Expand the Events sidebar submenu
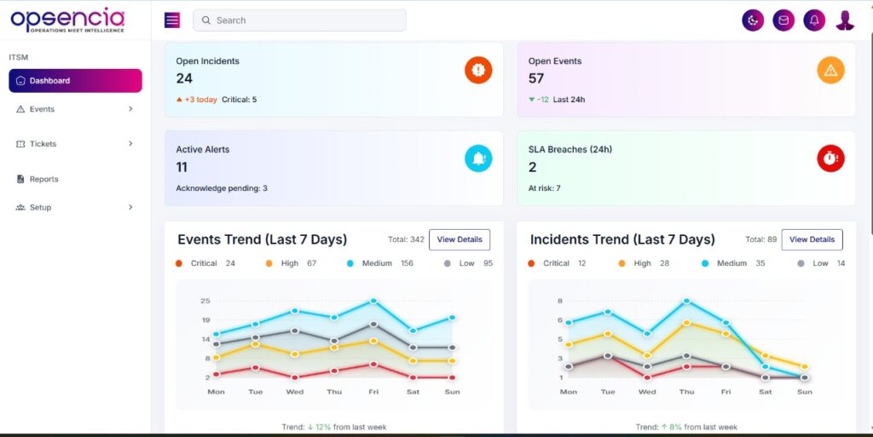 pos(75,109)
